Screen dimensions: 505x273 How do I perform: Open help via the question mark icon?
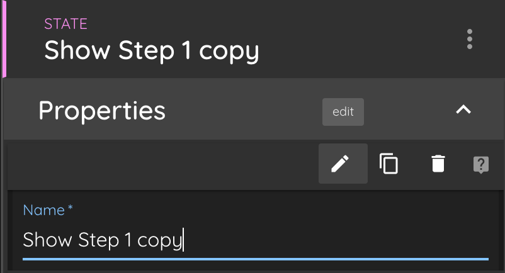point(481,165)
